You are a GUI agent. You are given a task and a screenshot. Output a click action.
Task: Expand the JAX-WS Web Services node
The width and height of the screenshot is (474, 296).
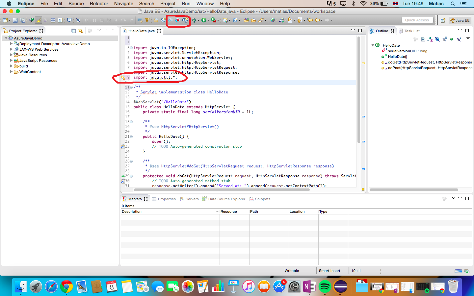[x=11, y=49]
